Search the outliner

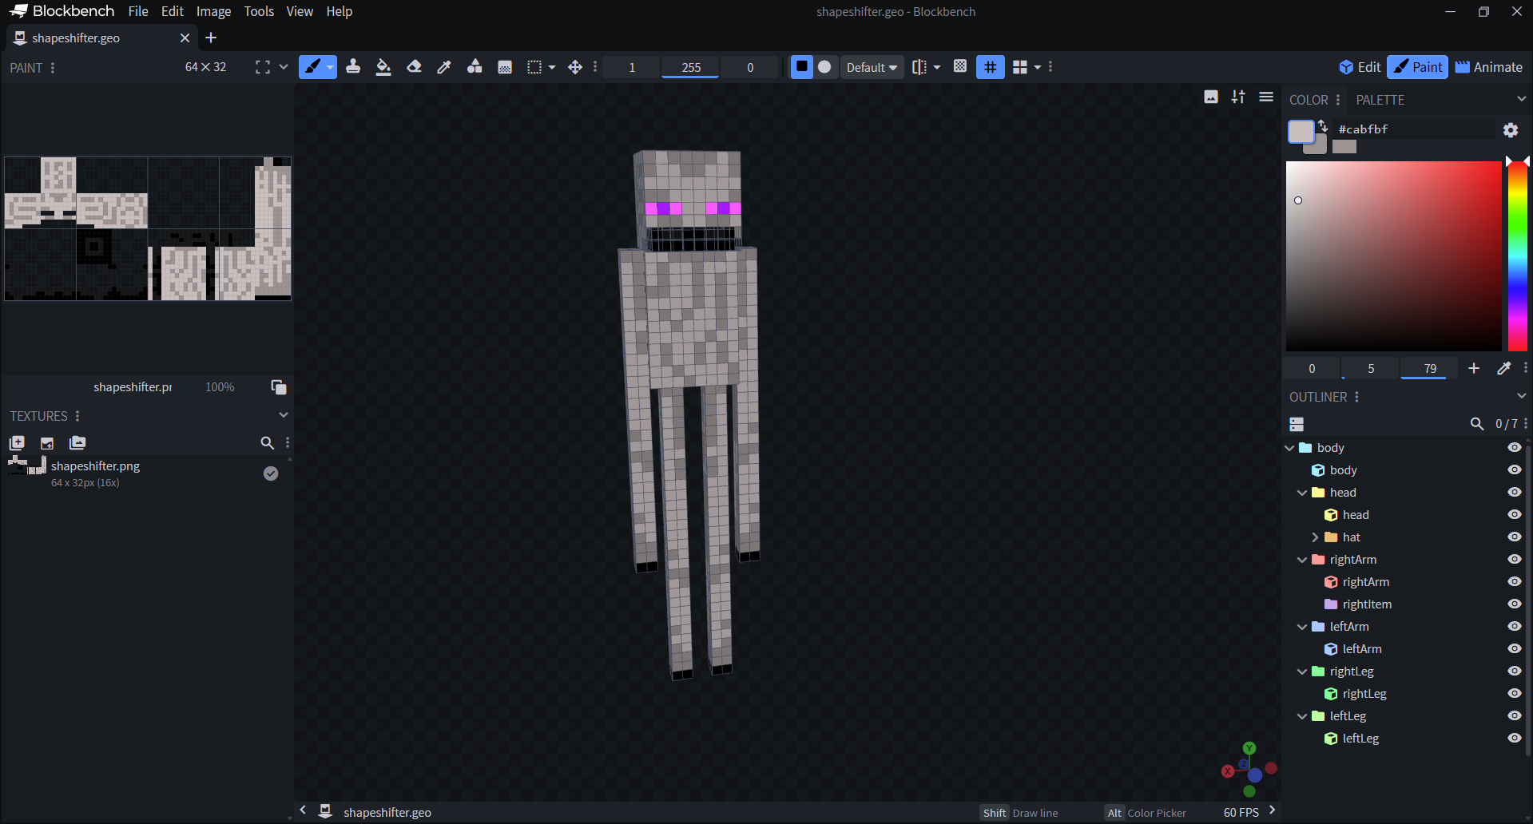(x=1477, y=424)
